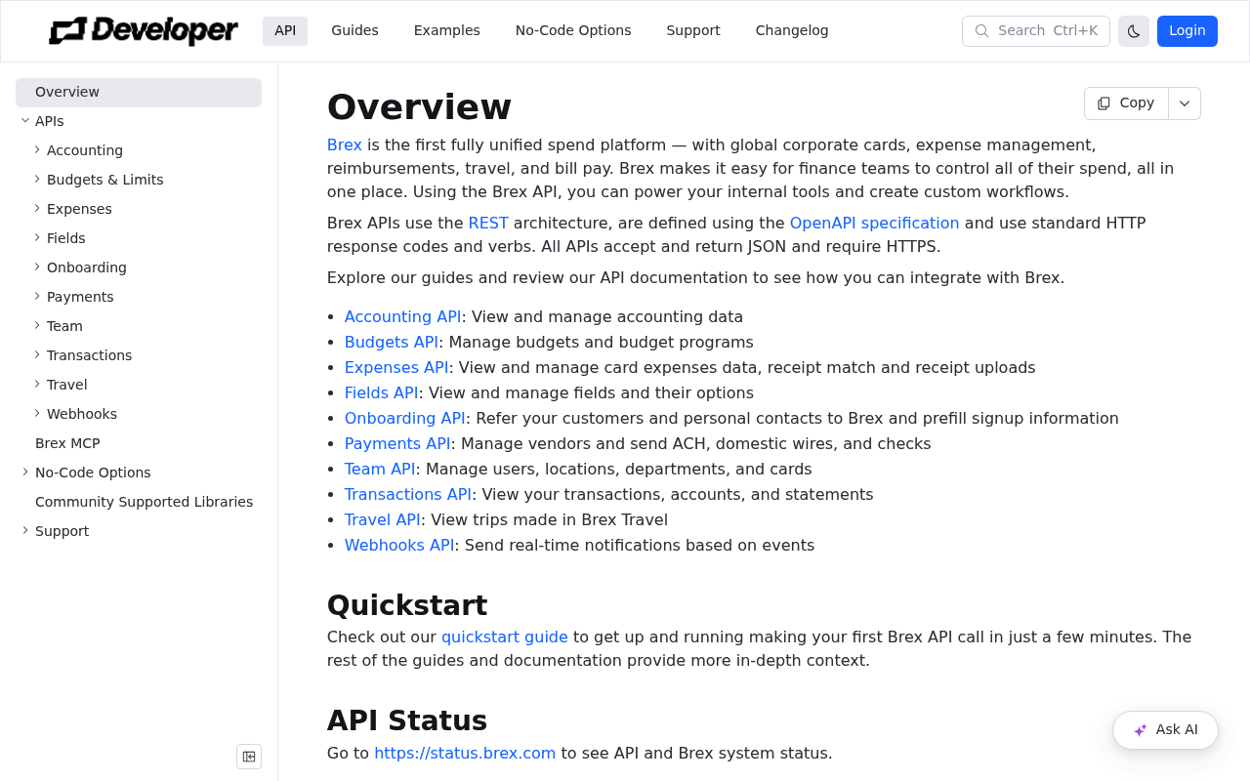The height and width of the screenshot is (781, 1250).
Task: Toggle dark mode moon icon
Action: pos(1134,31)
